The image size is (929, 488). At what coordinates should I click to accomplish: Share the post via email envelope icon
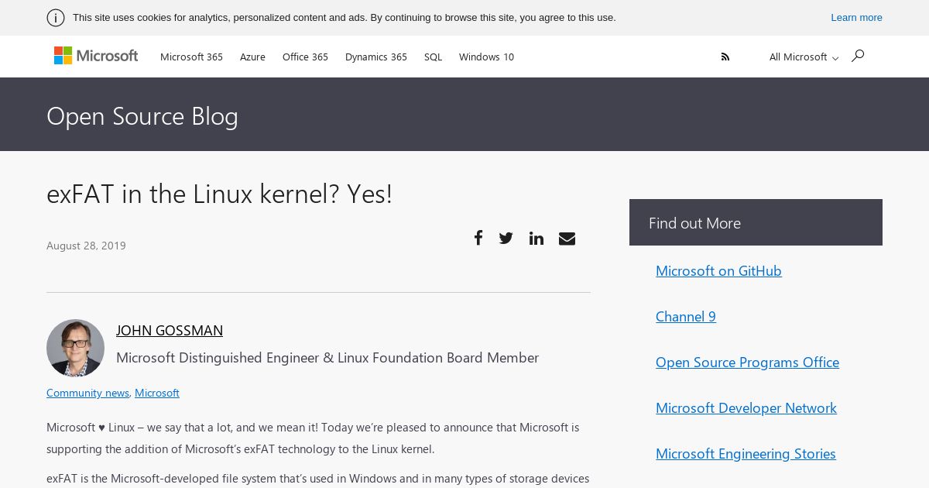coord(567,238)
